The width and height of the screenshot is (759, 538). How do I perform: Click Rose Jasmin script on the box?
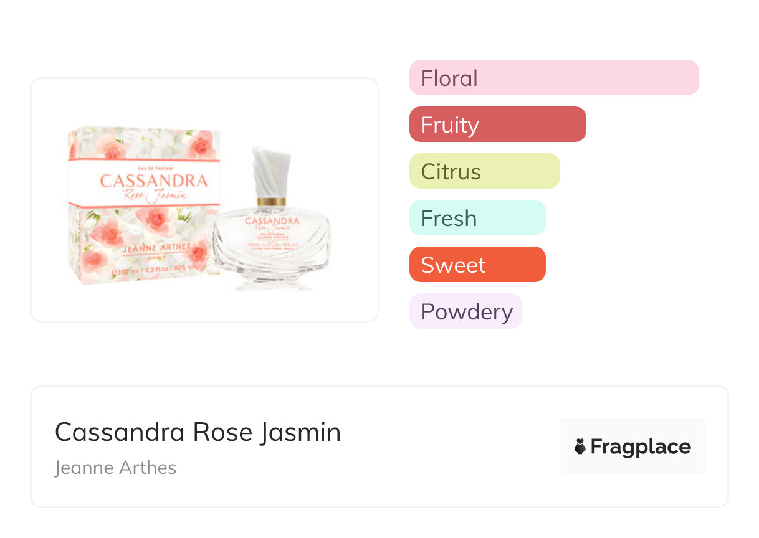point(155,195)
